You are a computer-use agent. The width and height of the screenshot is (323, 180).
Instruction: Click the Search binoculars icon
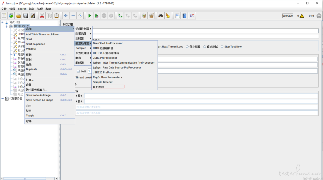click(x=161, y=16)
